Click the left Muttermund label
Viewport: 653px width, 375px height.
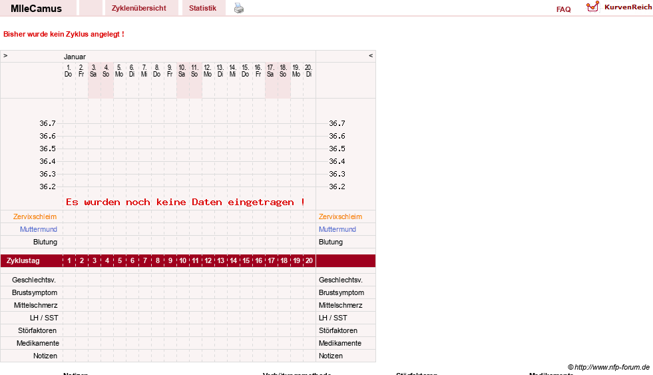tap(39, 229)
